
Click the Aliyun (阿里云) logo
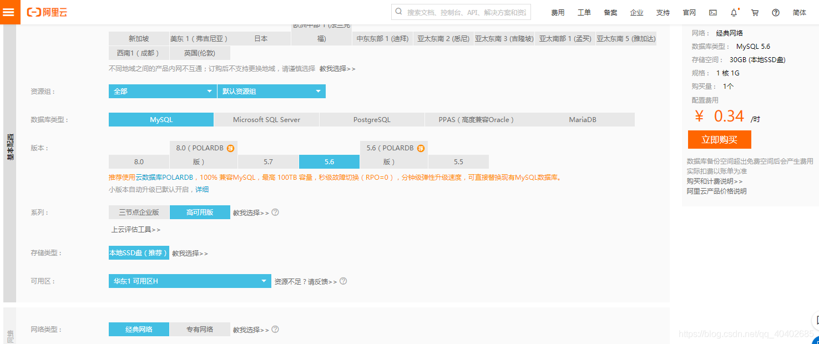tap(48, 12)
